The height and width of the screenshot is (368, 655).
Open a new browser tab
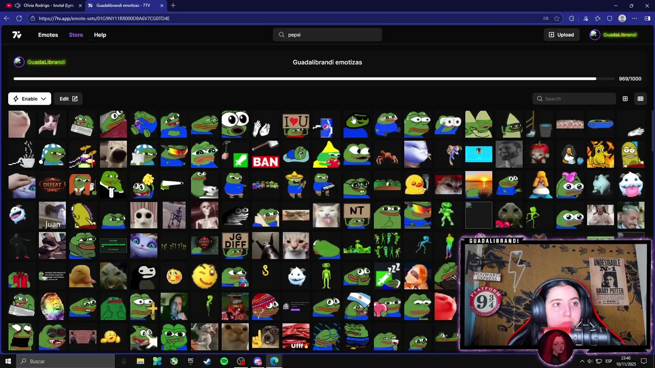(x=173, y=6)
